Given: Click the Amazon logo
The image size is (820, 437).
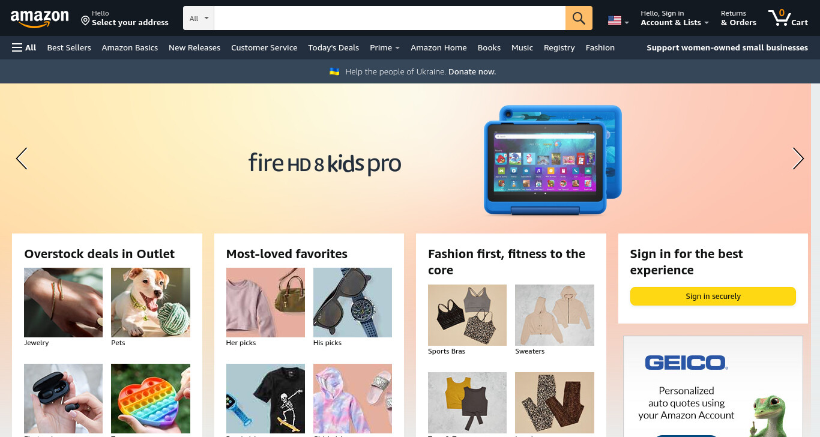Looking at the screenshot, I should 40,19.
